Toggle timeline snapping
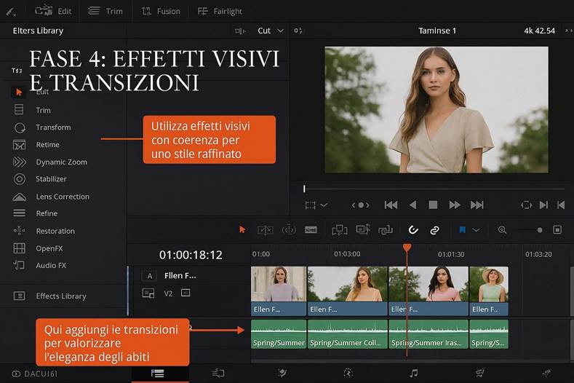Screen dimensions: 574x383 click(413, 230)
